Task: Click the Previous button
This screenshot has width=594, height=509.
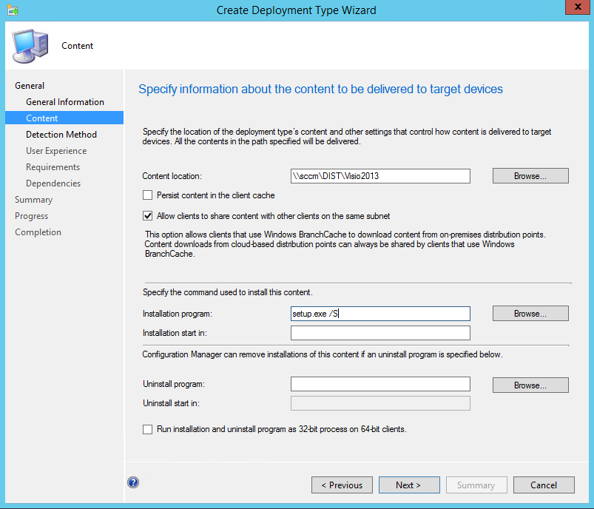Action: [342, 485]
